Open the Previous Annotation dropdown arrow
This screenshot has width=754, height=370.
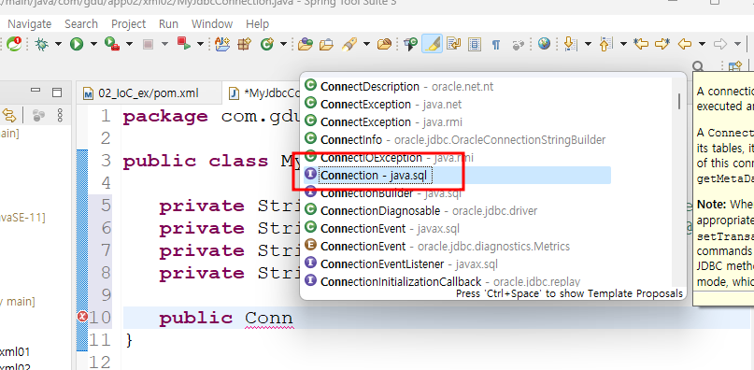coord(623,44)
